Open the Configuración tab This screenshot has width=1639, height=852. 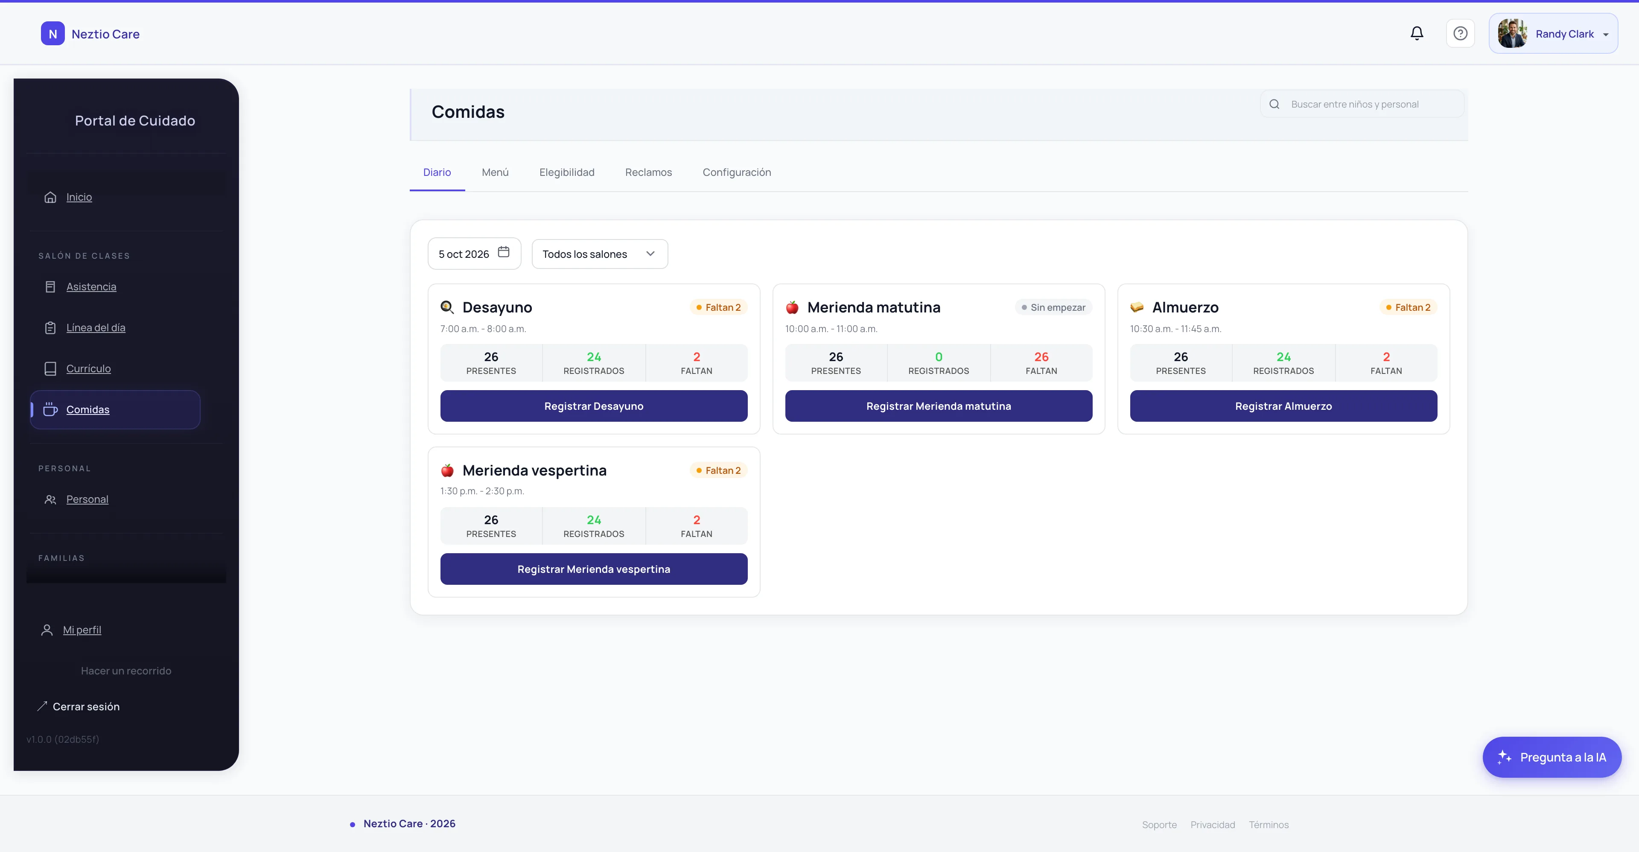[736, 172]
